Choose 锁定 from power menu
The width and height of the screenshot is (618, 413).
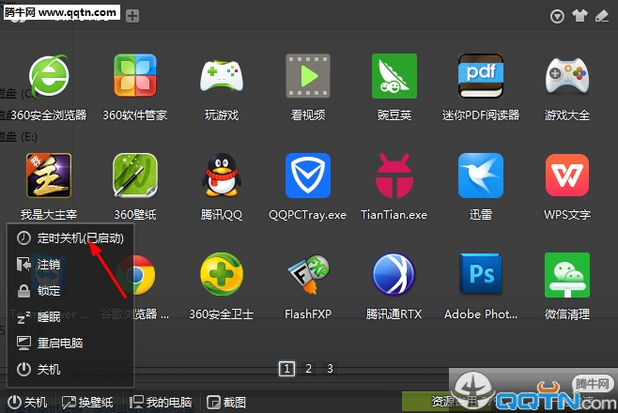[x=70, y=291]
